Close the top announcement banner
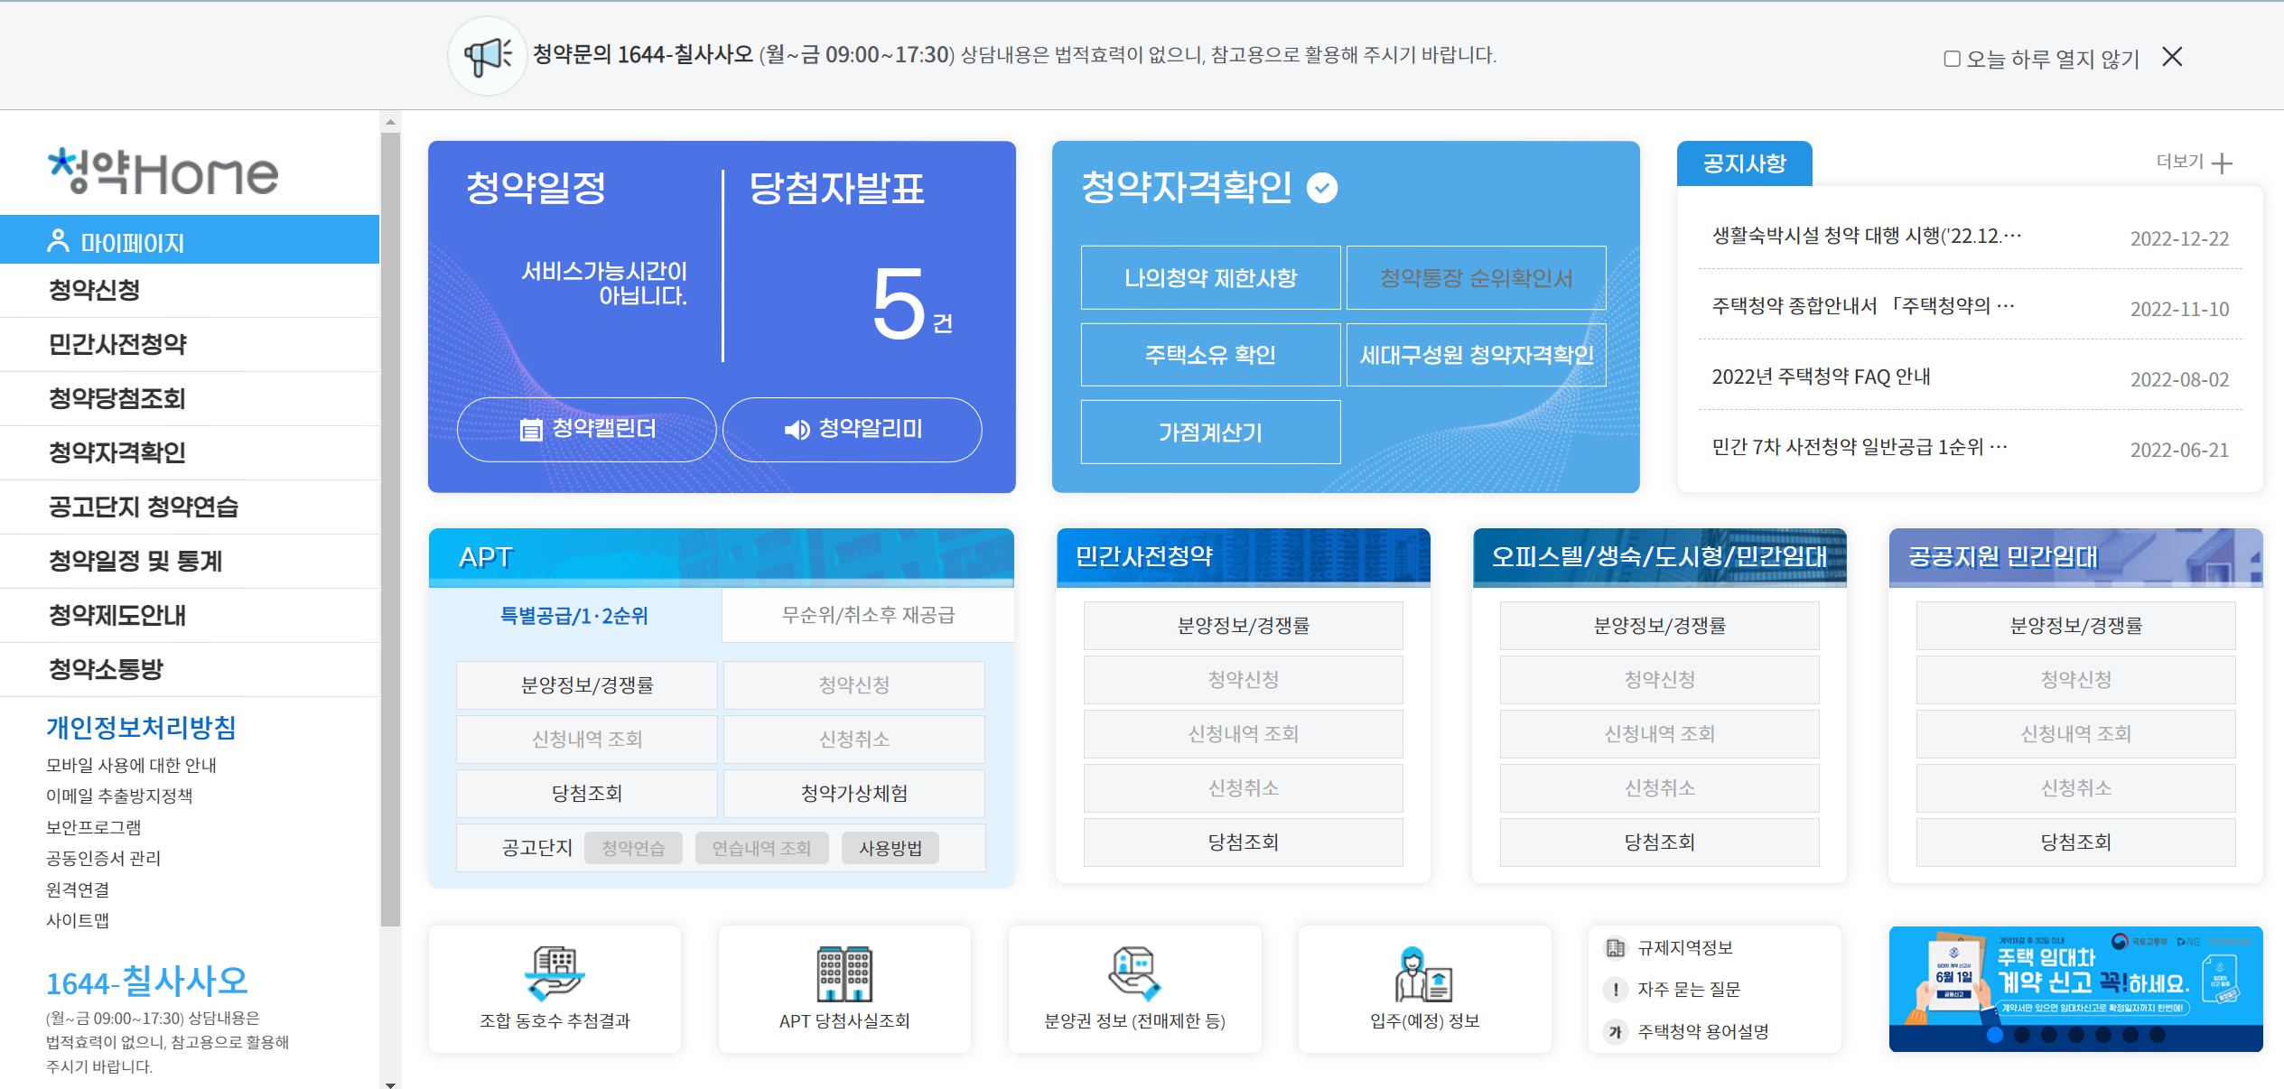The width and height of the screenshot is (2284, 1089). pyautogui.click(x=2172, y=57)
